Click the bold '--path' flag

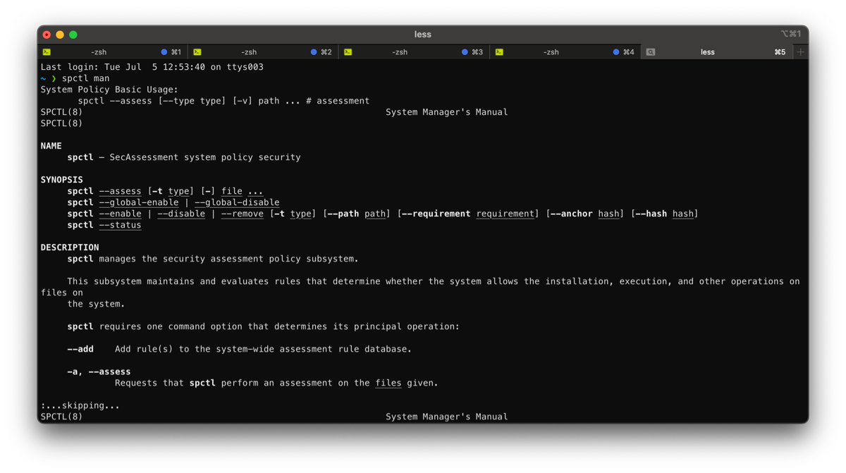343,214
